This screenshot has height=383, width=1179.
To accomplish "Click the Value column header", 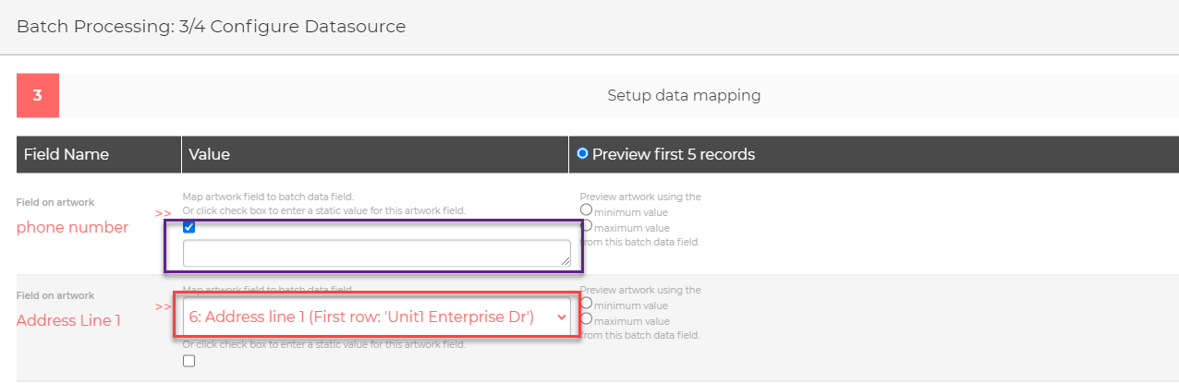I will pyautogui.click(x=209, y=154).
